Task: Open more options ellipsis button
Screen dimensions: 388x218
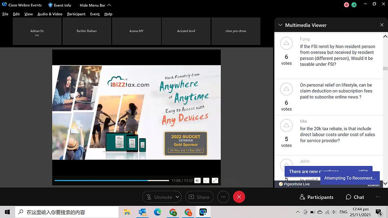Action: pos(223,197)
